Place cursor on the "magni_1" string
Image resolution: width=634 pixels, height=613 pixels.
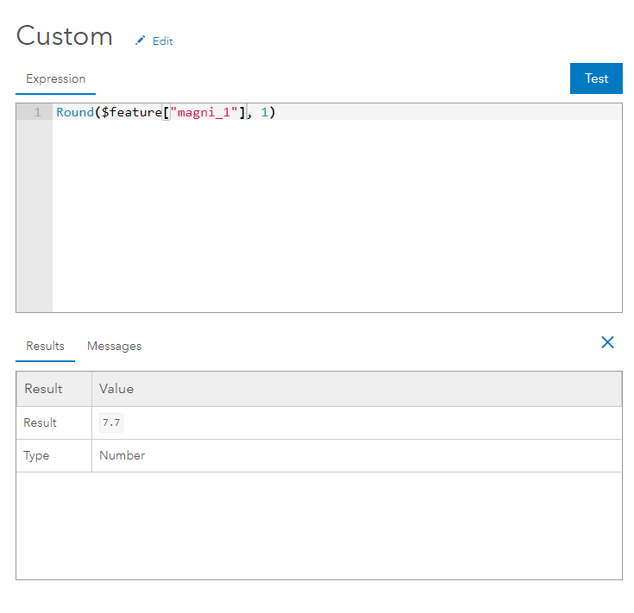point(204,112)
